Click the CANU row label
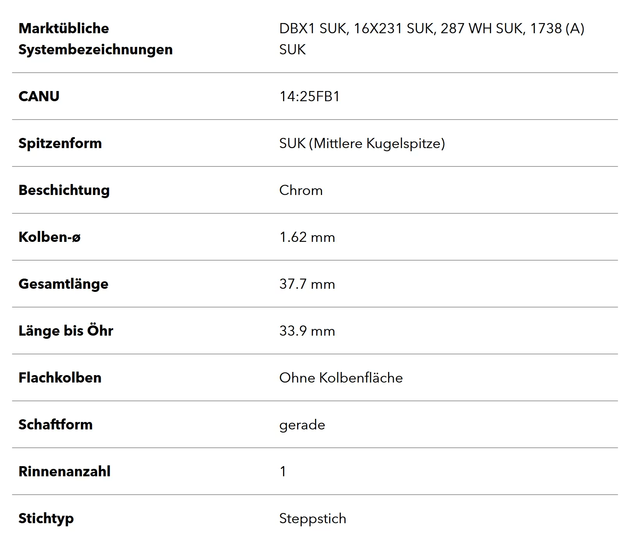 coord(39,96)
